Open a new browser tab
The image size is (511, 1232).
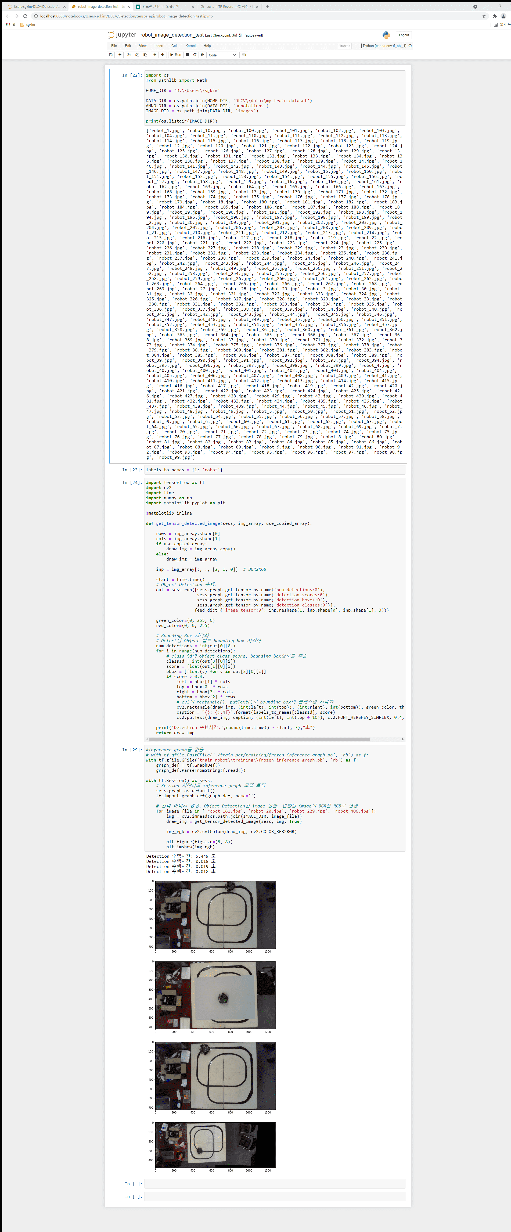tap(267, 7)
